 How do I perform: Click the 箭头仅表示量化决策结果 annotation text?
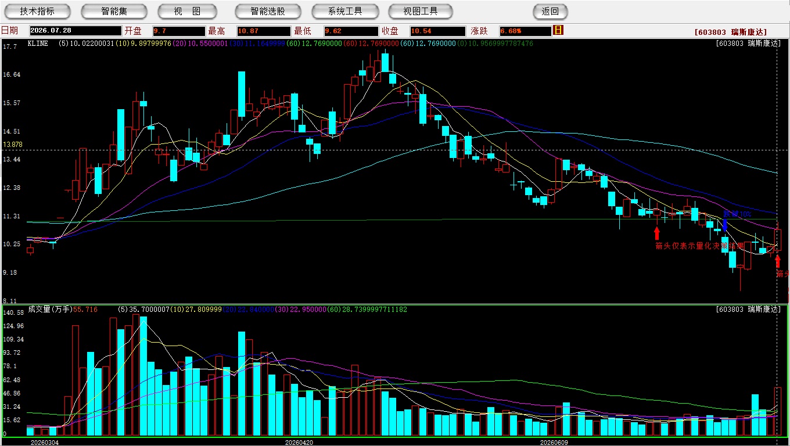[699, 246]
